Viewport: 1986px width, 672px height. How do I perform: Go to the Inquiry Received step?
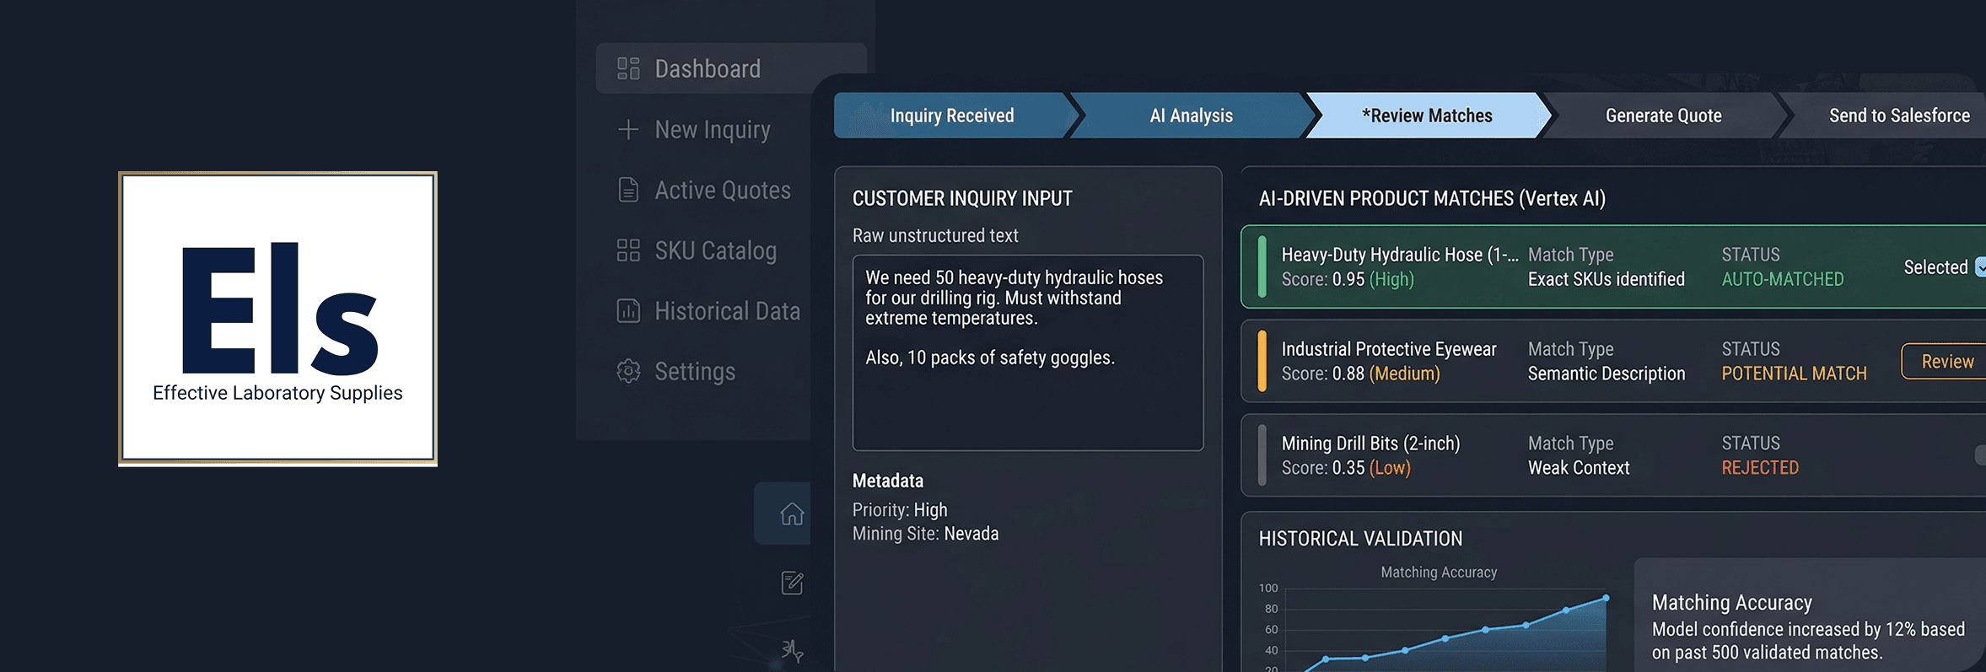pyautogui.click(x=951, y=116)
